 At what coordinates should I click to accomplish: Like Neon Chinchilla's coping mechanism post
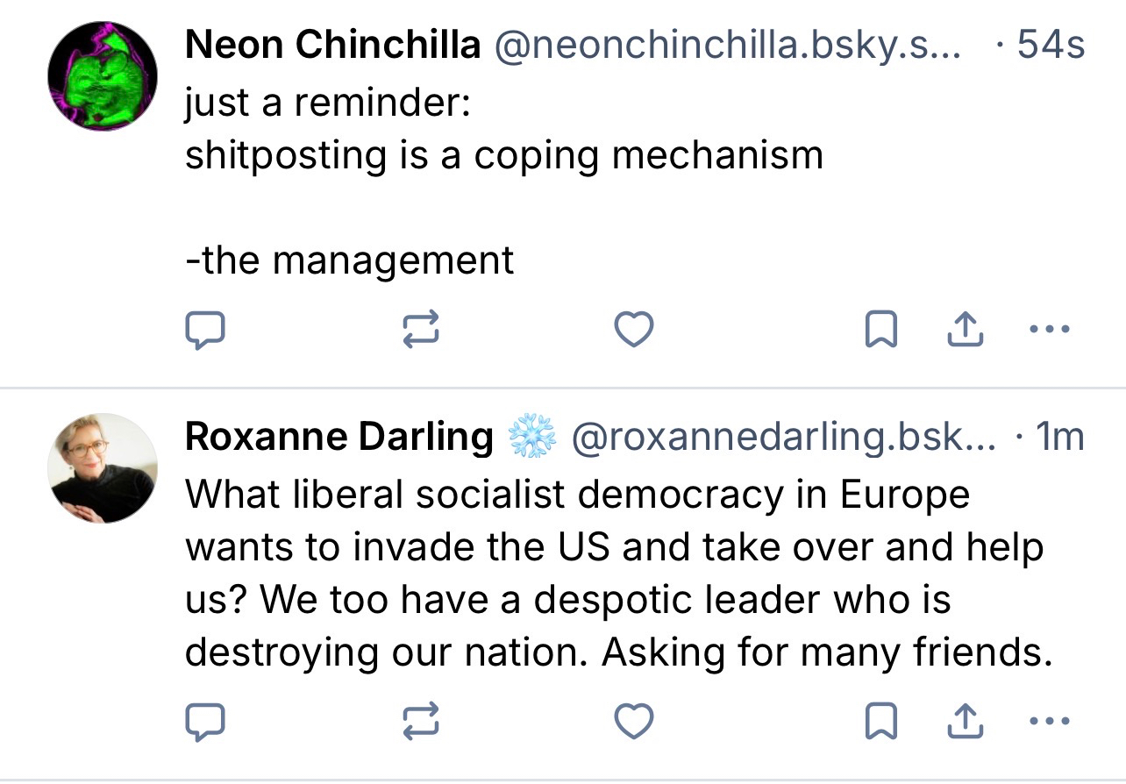click(x=633, y=331)
